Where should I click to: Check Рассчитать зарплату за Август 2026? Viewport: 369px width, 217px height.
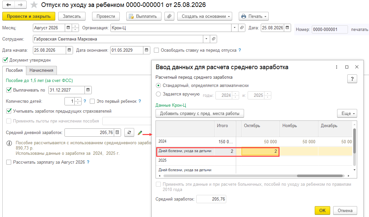[x=9, y=162]
